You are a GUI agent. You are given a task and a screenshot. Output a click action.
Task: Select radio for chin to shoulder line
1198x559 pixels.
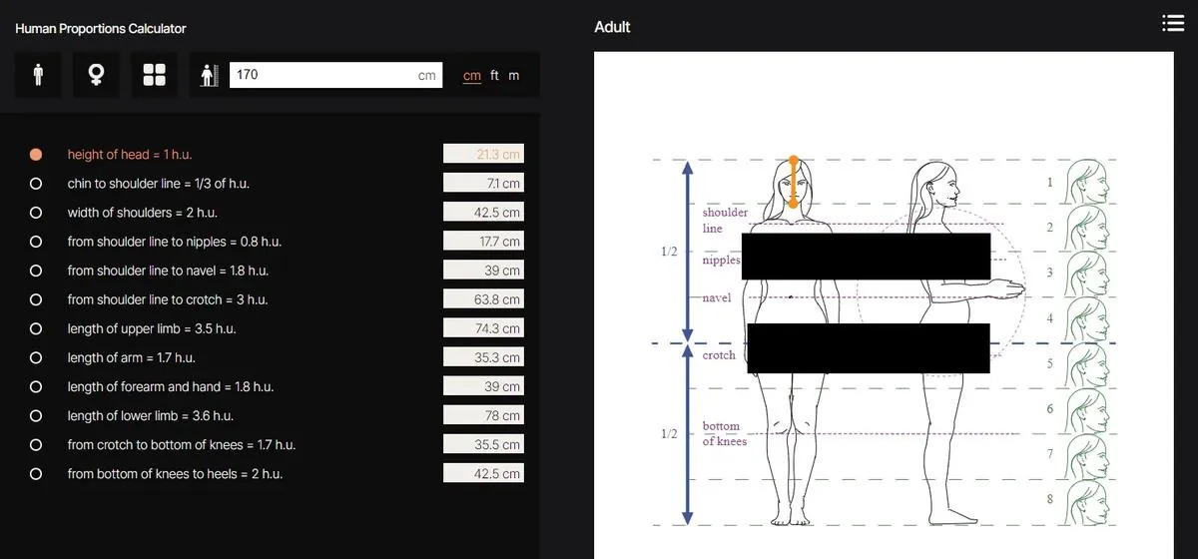tap(36, 184)
